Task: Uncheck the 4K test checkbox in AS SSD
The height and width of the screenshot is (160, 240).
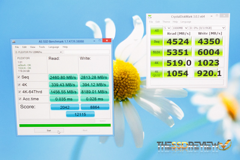Action: pos(19,85)
